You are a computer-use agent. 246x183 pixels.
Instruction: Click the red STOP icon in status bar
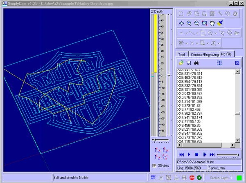pos(192,178)
